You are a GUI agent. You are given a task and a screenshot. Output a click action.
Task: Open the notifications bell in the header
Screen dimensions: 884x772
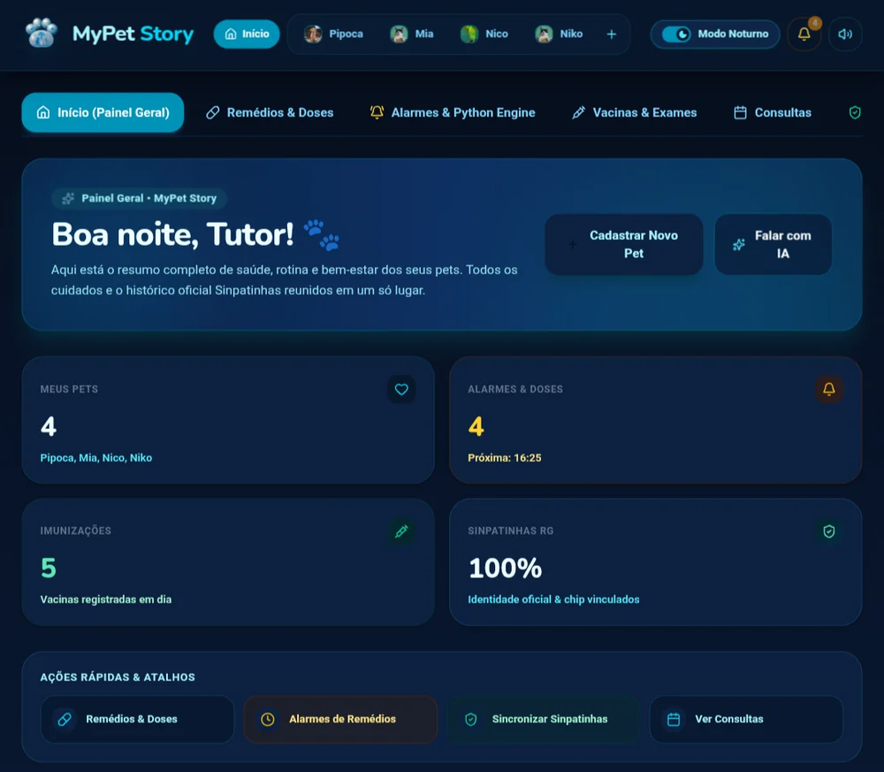click(804, 34)
